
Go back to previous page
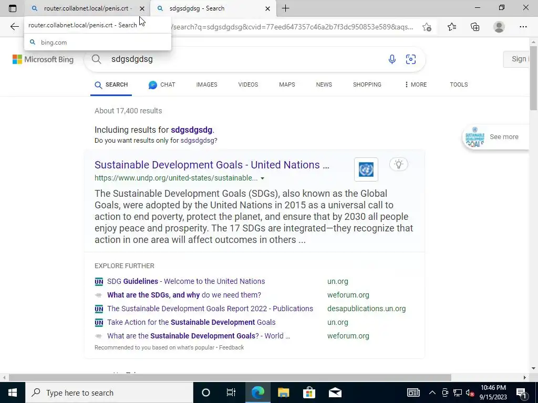[14, 27]
